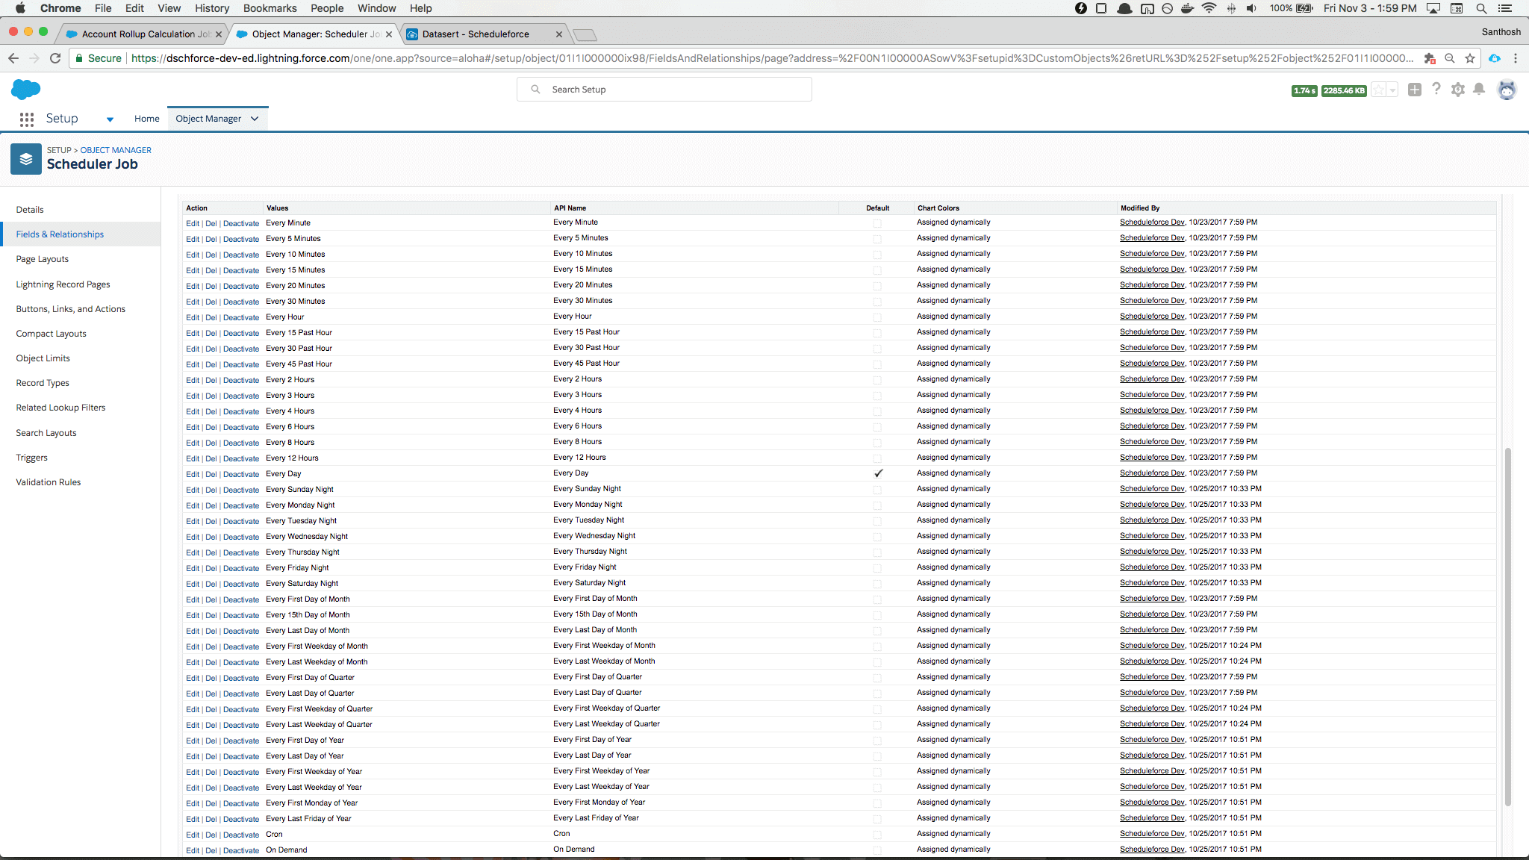Open the Help question mark icon

(1436, 90)
